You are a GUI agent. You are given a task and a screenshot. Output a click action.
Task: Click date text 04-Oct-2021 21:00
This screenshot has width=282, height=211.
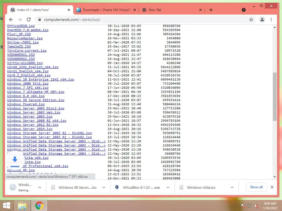pos(124,71)
